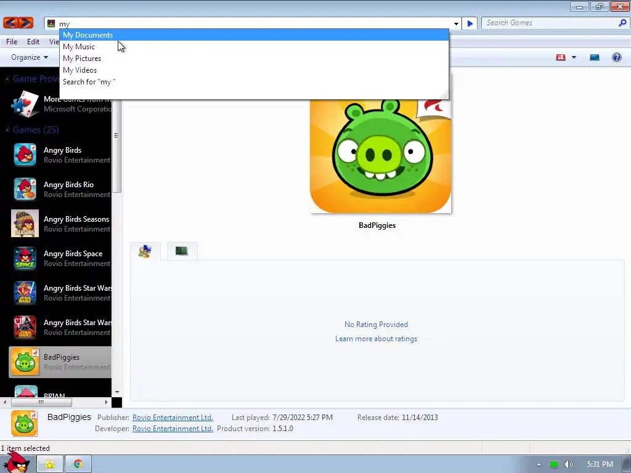
Task: Open the view options dropdown arrow
Action: pos(574,57)
